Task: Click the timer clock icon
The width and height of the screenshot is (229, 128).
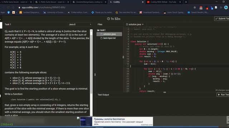Action: pos(108,19)
